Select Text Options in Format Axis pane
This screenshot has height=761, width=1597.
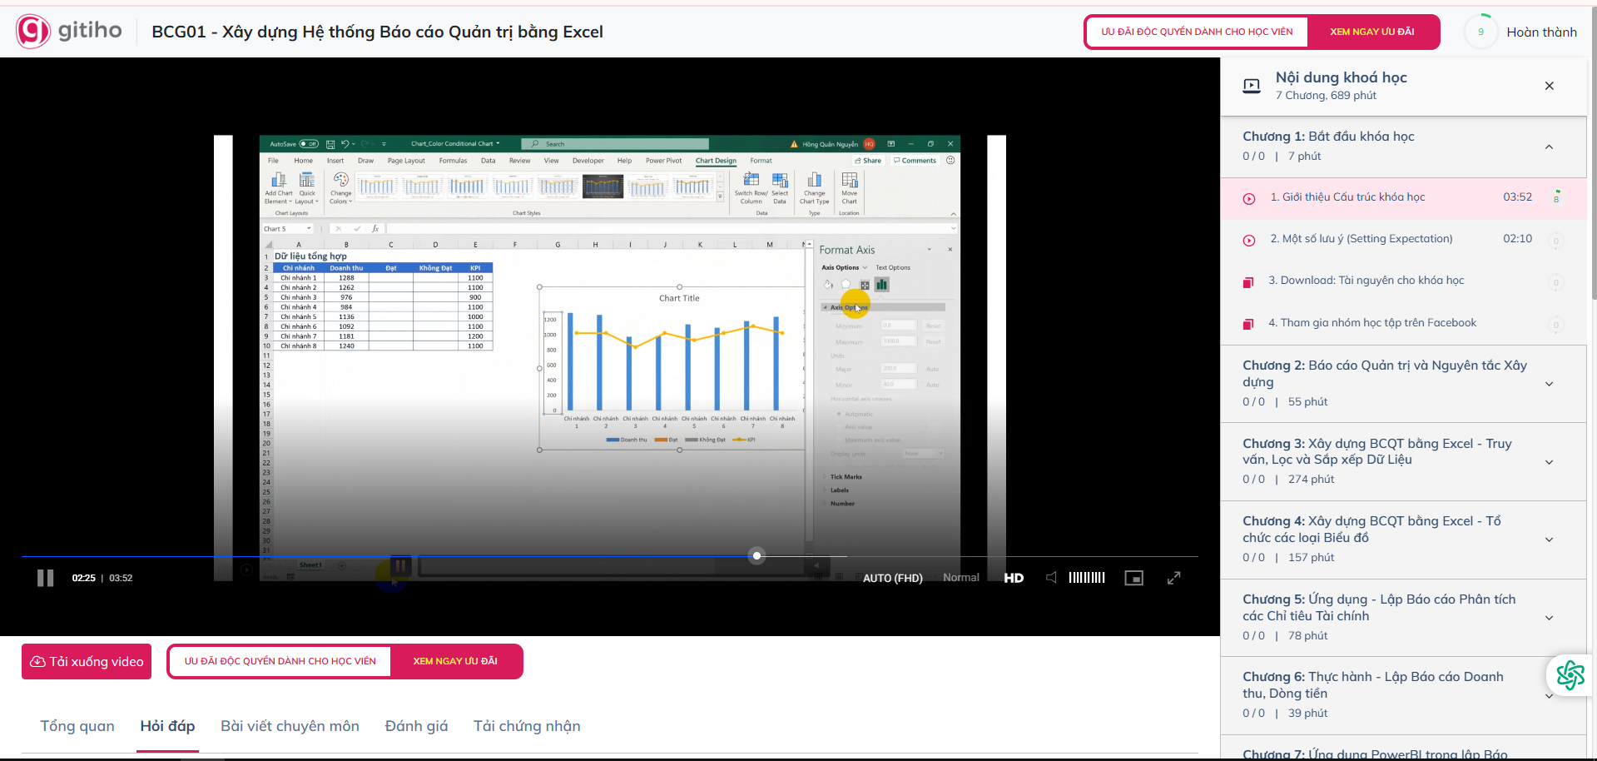point(893,268)
